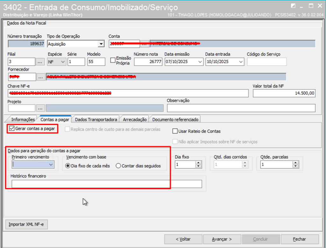Click the Fornecedor search ellipsis button

[41, 77]
